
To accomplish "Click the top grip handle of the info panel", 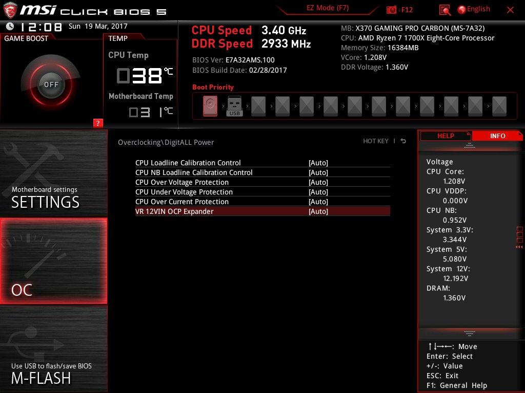I will coord(470,145).
